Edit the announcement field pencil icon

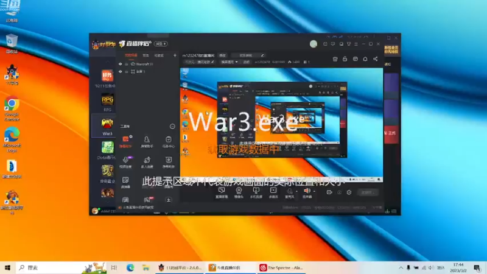click(262, 55)
